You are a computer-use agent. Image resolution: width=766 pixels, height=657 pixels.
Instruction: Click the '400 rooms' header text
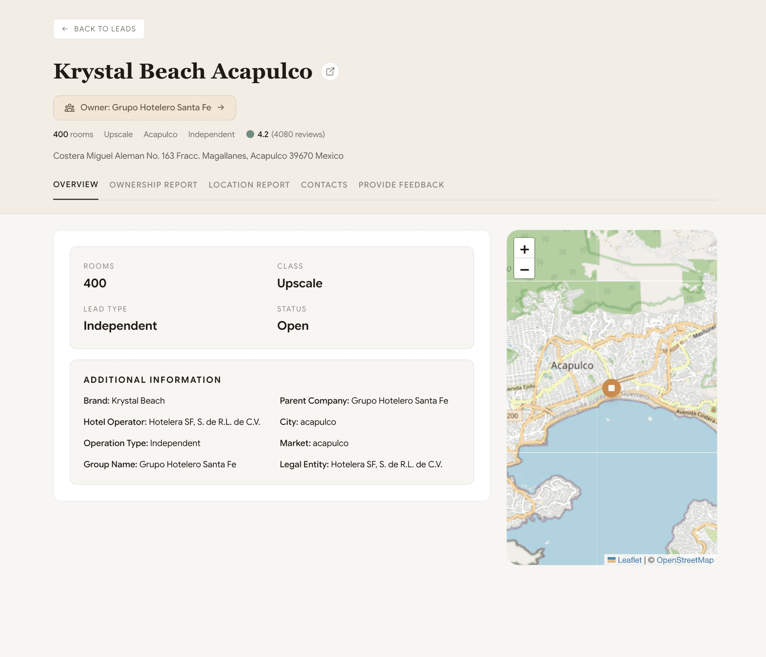tap(73, 134)
